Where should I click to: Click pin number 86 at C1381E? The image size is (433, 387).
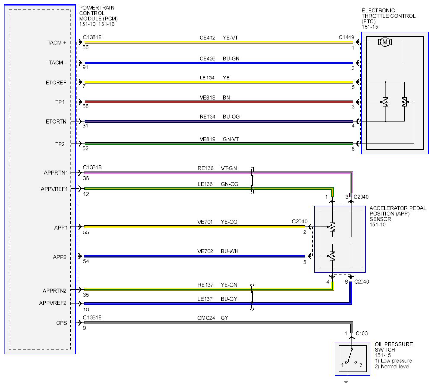tap(85, 47)
